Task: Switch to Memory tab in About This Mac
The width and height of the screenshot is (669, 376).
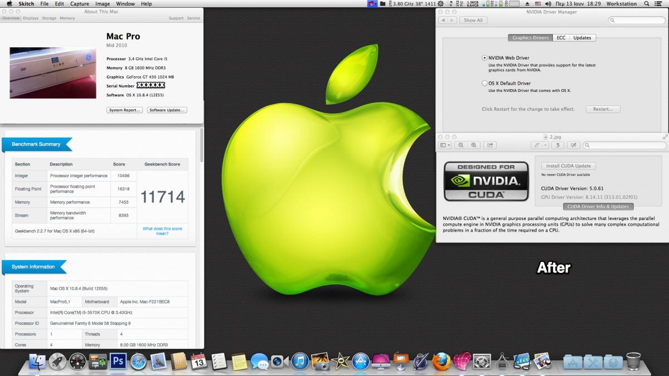Action: pyautogui.click(x=67, y=18)
